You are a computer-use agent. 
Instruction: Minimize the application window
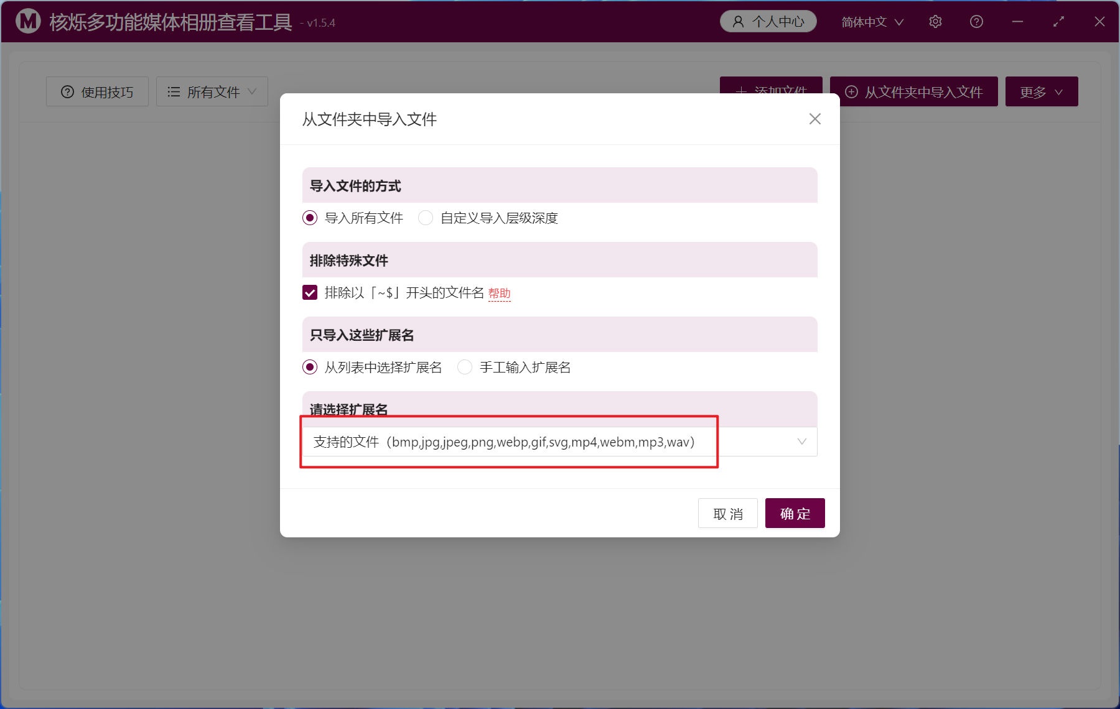pos(1017,22)
